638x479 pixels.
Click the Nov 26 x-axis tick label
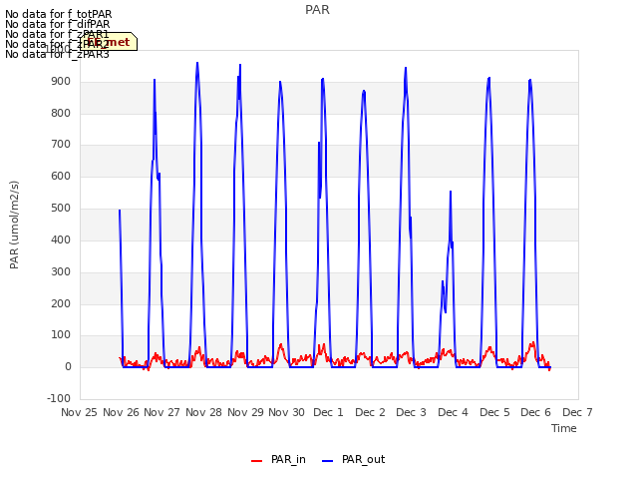(122, 412)
